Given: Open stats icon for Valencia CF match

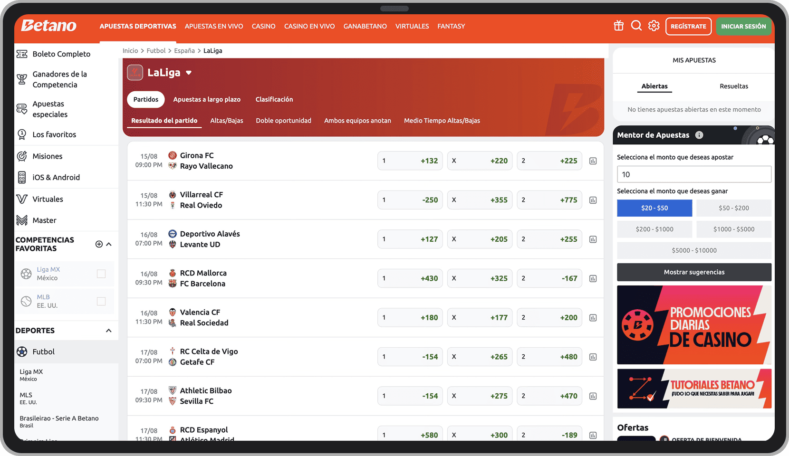Looking at the screenshot, I should pyautogui.click(x=593, y=318).
